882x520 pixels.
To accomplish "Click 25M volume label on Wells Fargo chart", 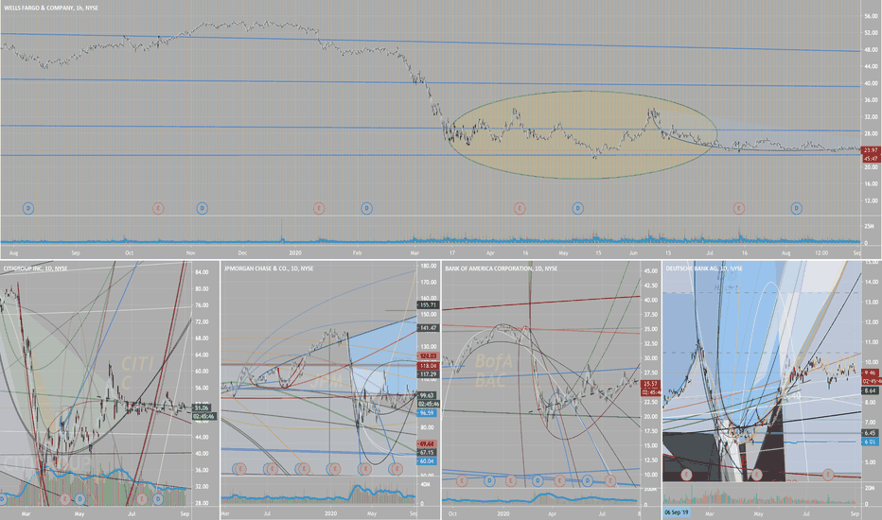I will tap(869, 227).
